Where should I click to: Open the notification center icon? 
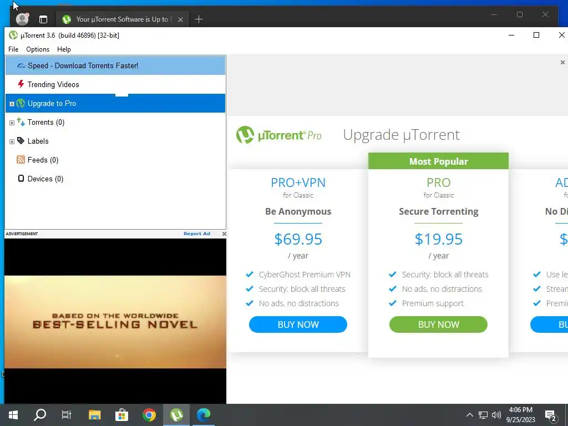coord(551,415)
